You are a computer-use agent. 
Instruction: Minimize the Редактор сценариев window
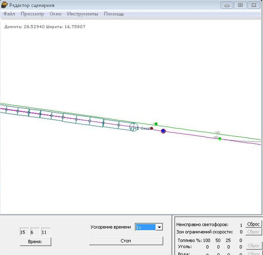coord(227,5)
